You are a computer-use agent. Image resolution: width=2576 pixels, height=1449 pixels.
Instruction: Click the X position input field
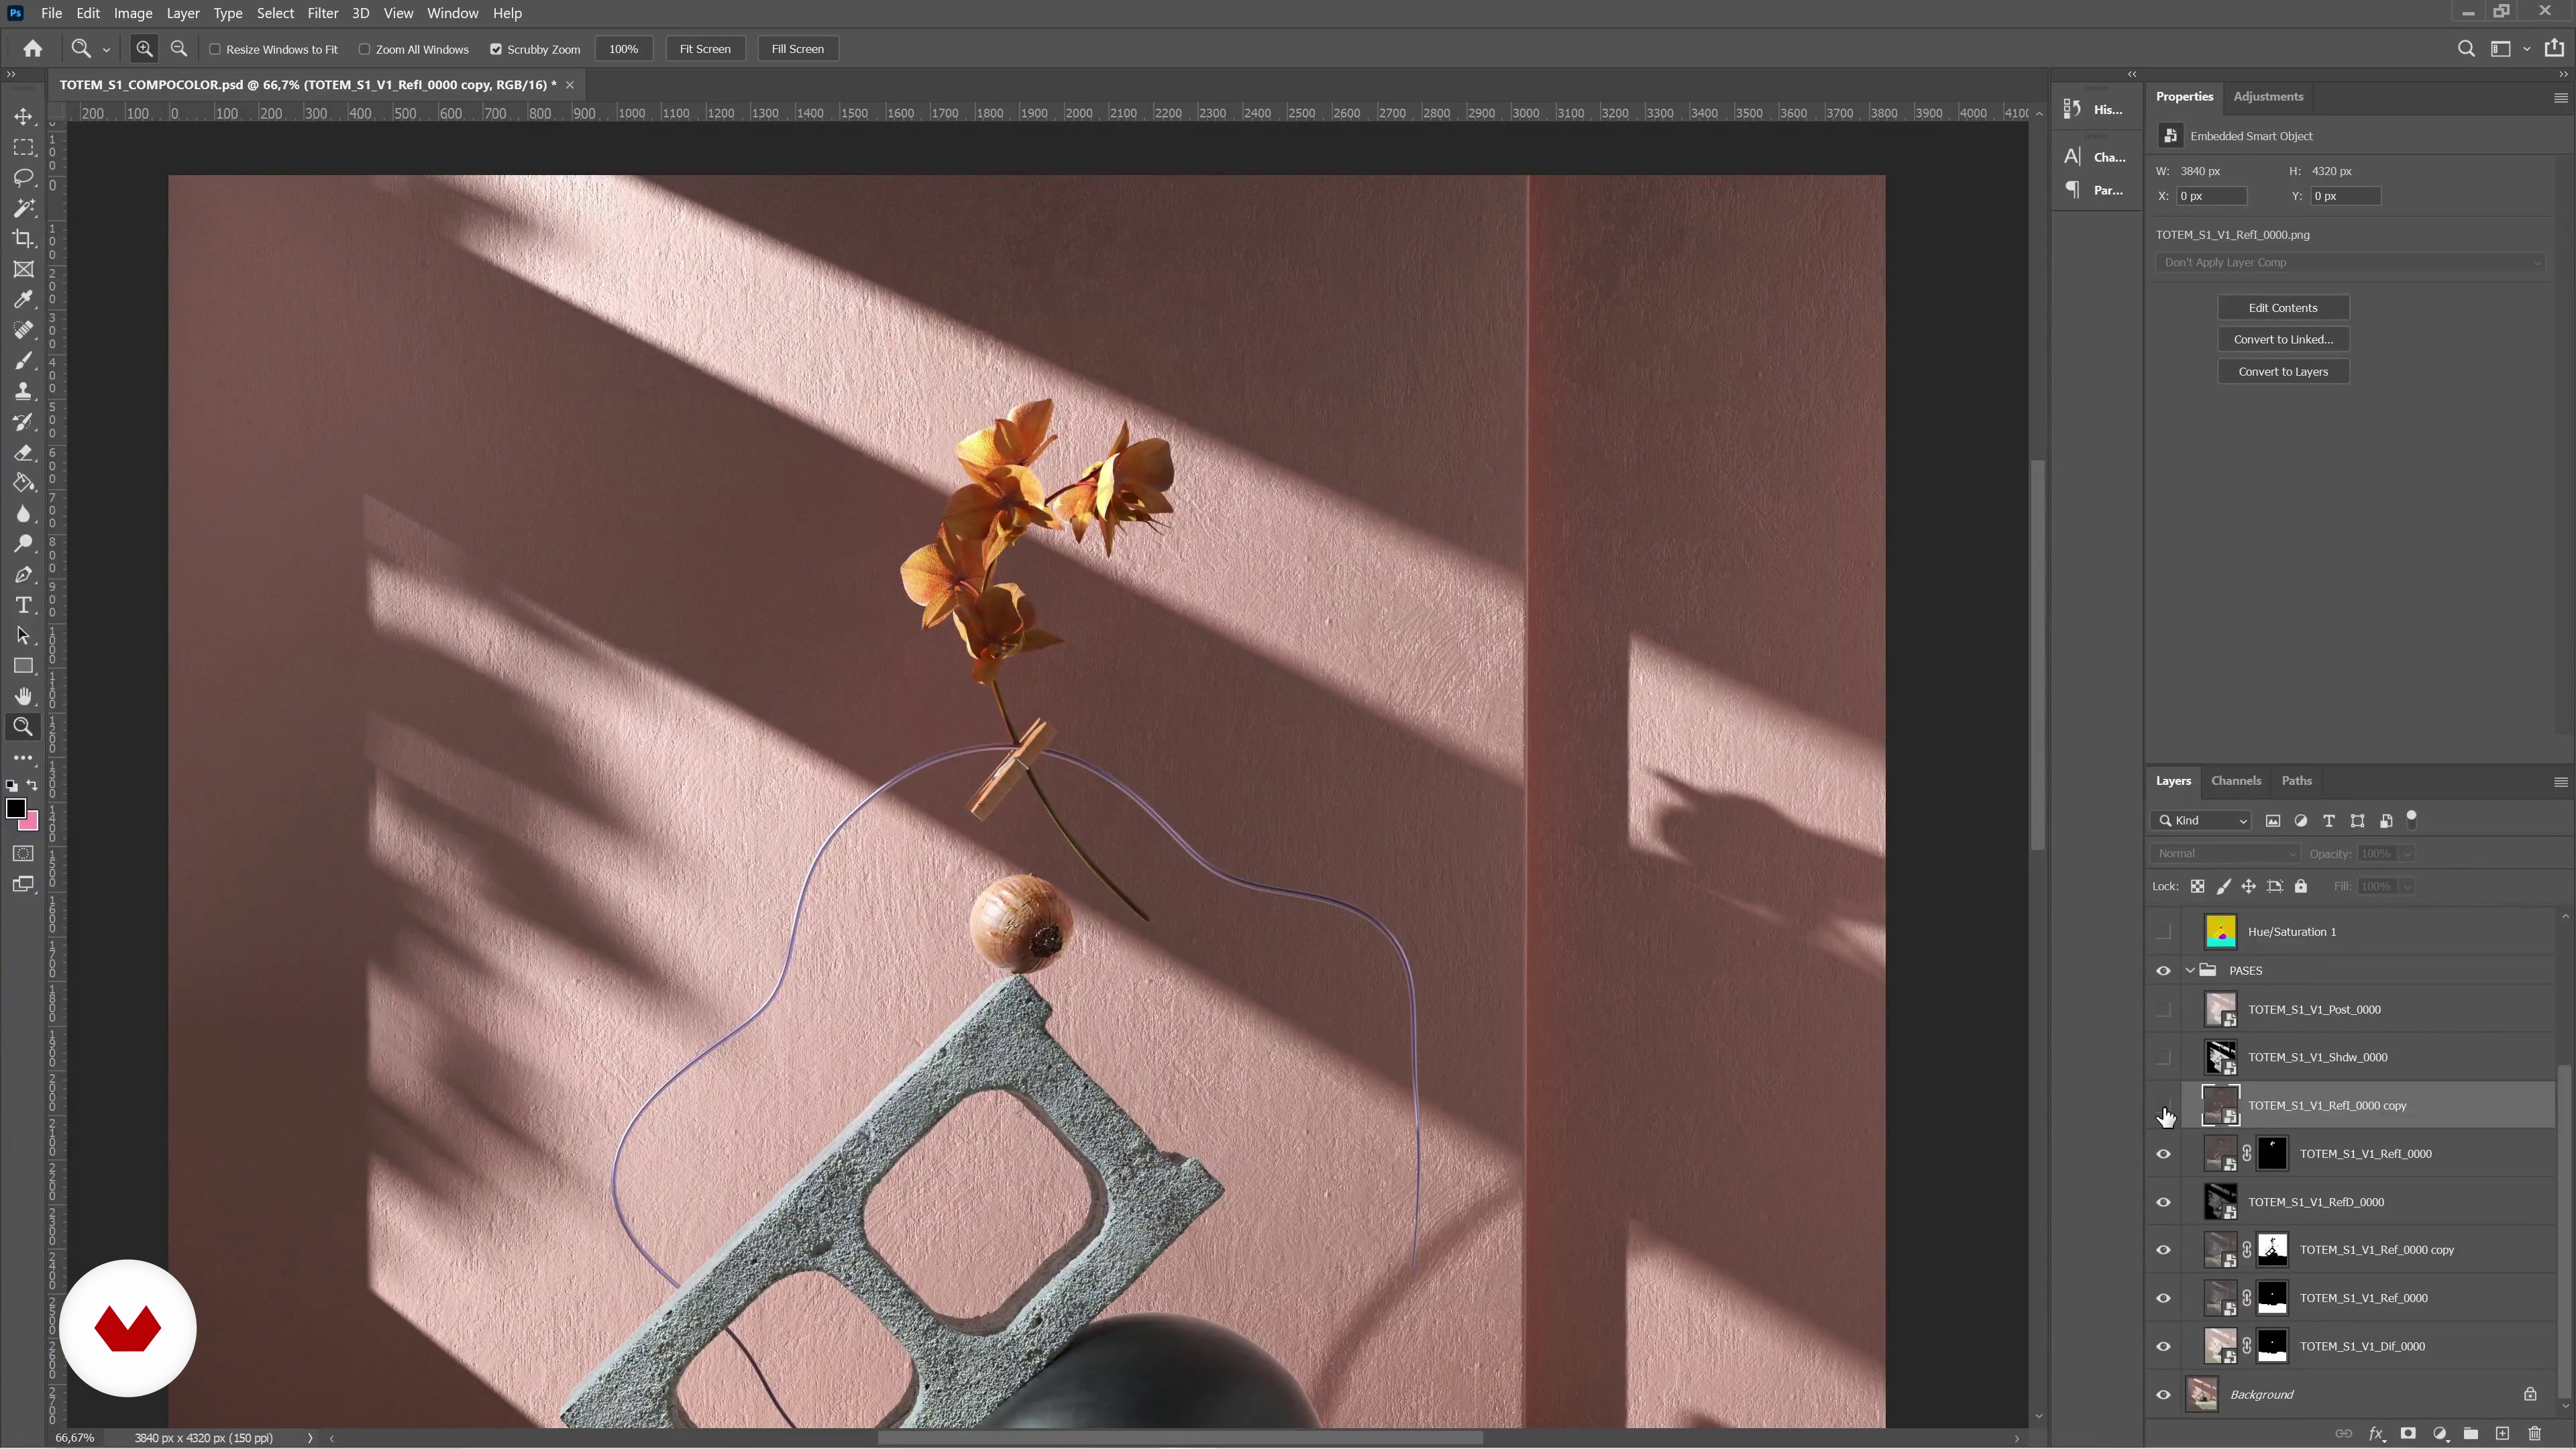point(2211,197)
